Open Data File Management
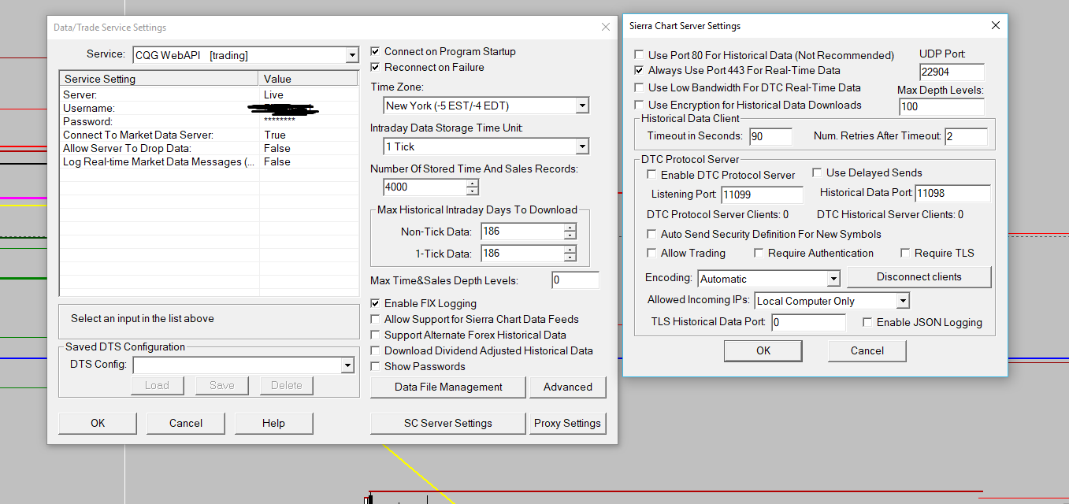 tap(448, 387)
